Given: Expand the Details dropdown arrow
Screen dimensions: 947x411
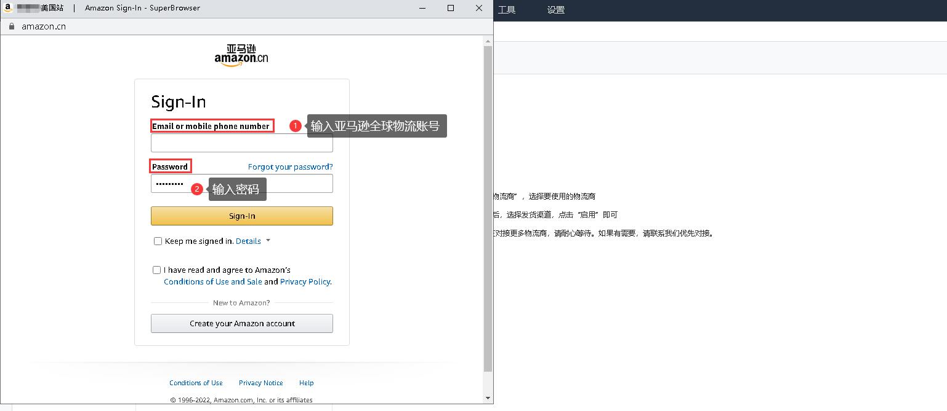Looking at the screenshot, I should [x=268, y=241].
